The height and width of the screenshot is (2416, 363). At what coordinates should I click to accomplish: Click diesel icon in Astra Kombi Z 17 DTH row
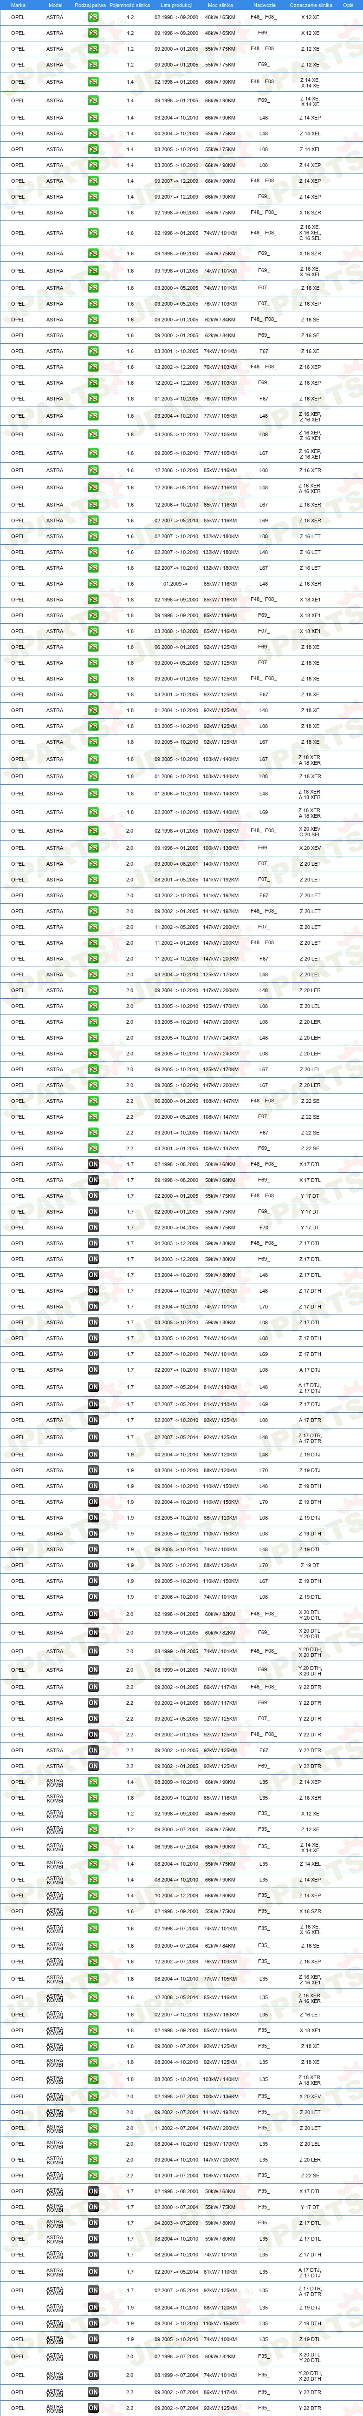93,2255
